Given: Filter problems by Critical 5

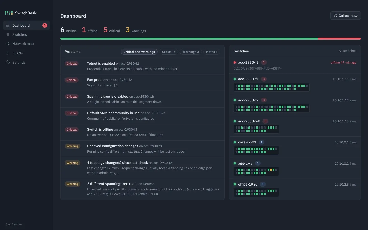Looking at the screenshot, I should pos(169,52).
